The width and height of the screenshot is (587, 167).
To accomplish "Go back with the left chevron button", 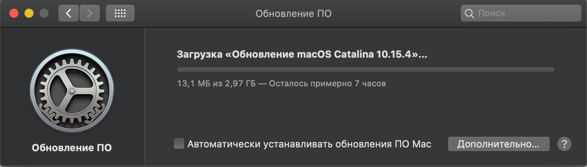I will (68, 14).
